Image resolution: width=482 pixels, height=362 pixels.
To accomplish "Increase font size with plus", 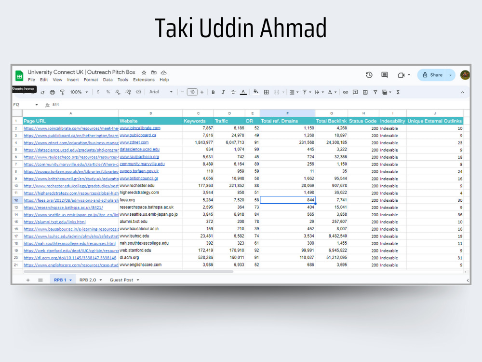I will coord(202,92).
